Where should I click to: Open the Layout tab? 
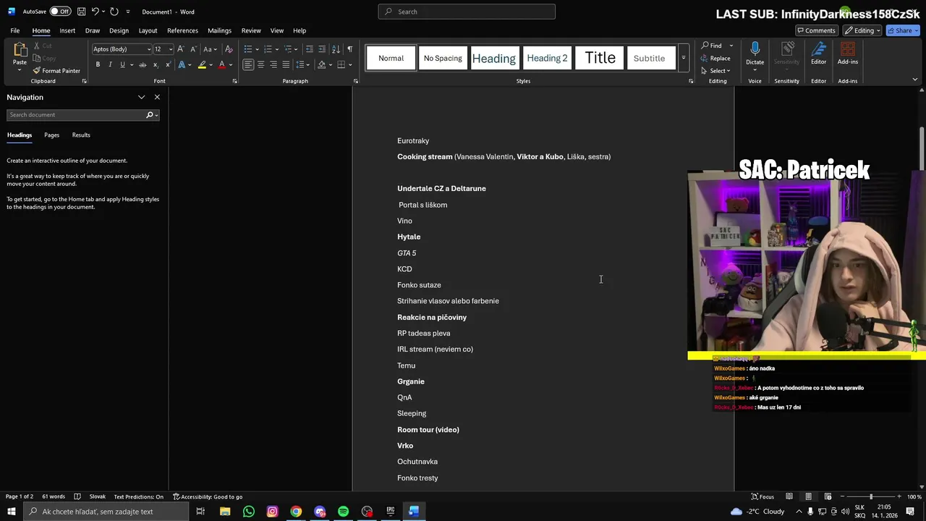pyautogui.click(x=148, y=30)
